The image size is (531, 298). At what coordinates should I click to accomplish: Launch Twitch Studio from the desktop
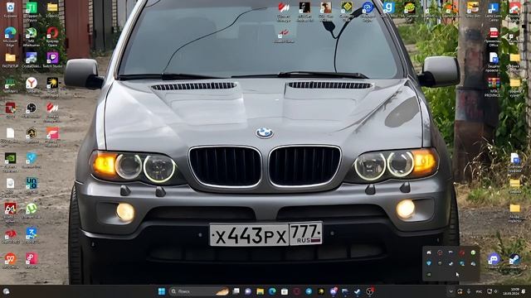52,58
